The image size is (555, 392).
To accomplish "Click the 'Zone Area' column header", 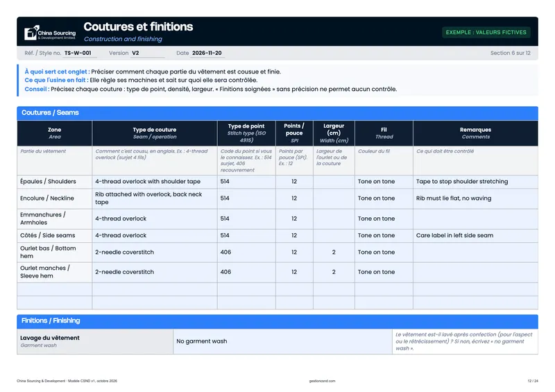I will 55,133.
